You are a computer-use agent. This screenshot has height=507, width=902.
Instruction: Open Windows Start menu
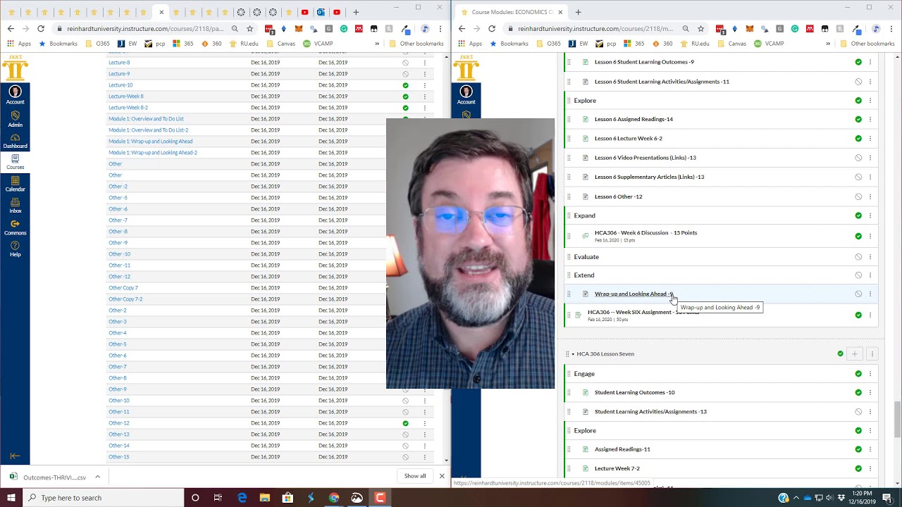click(x=12, y=498)
